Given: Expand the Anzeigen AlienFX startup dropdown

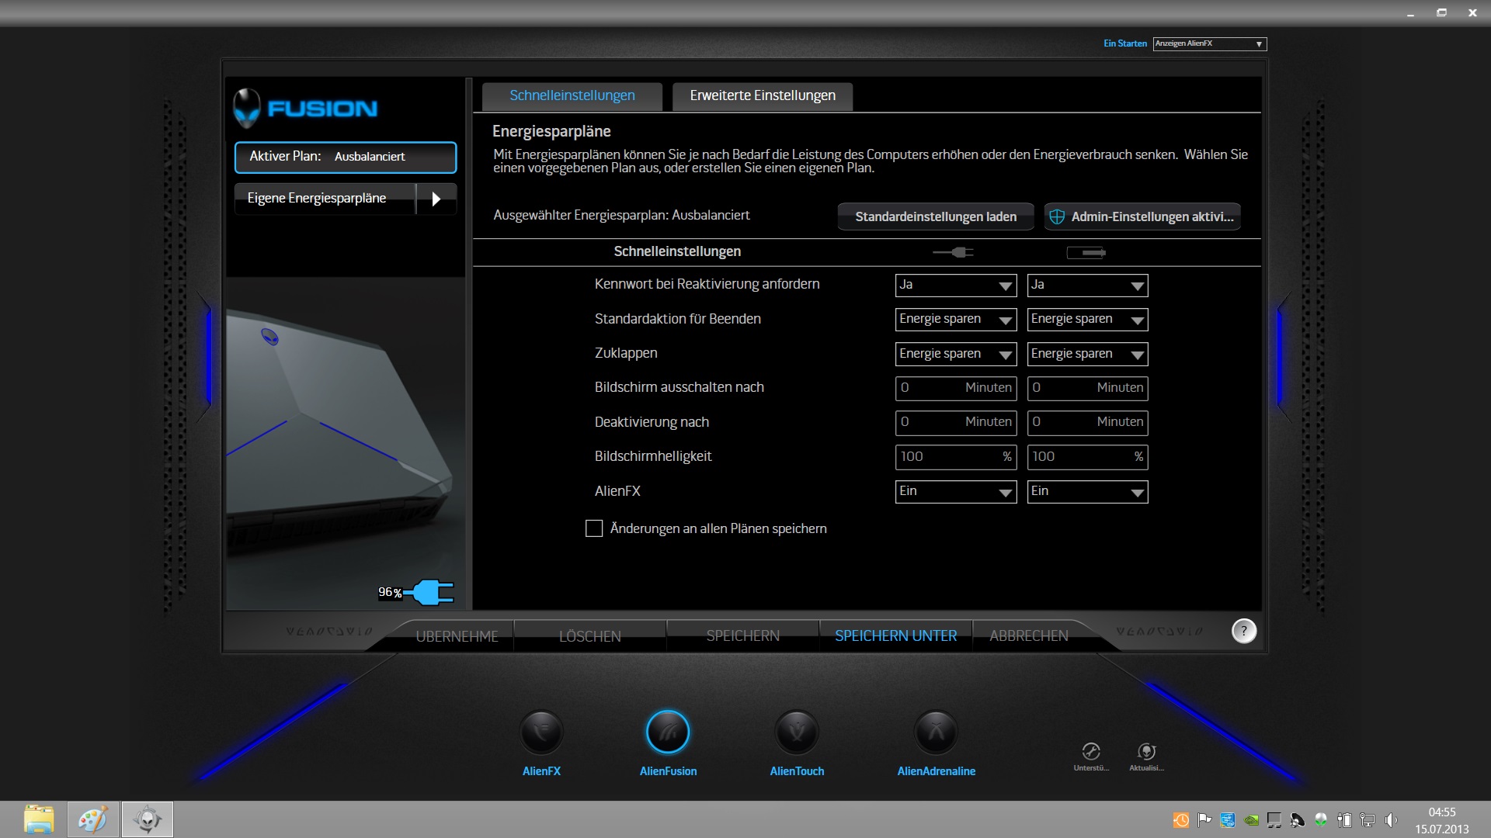Looking at the screenshot, I should [x=1209, y=44].
